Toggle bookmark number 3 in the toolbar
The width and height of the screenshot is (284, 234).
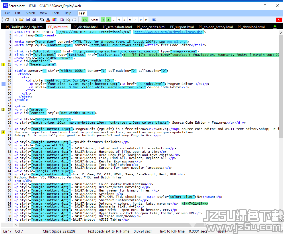114,19
